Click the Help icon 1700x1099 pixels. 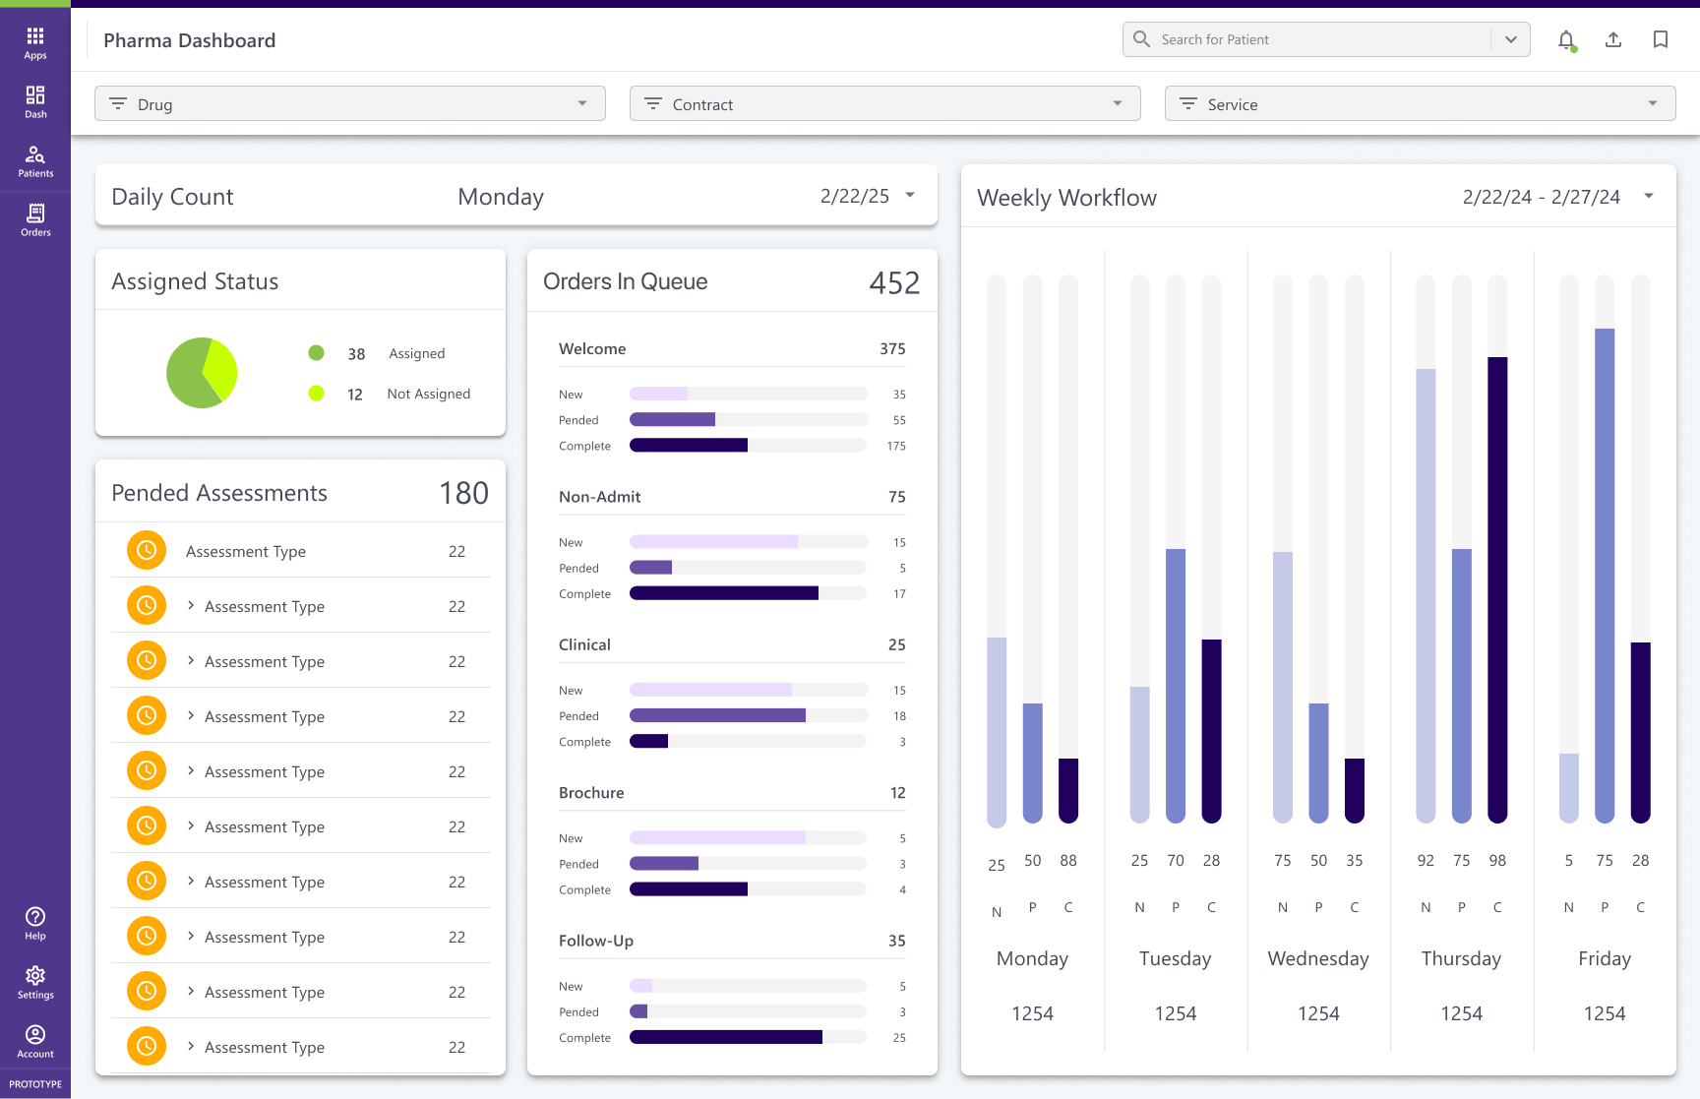click(x=35, y=923)
